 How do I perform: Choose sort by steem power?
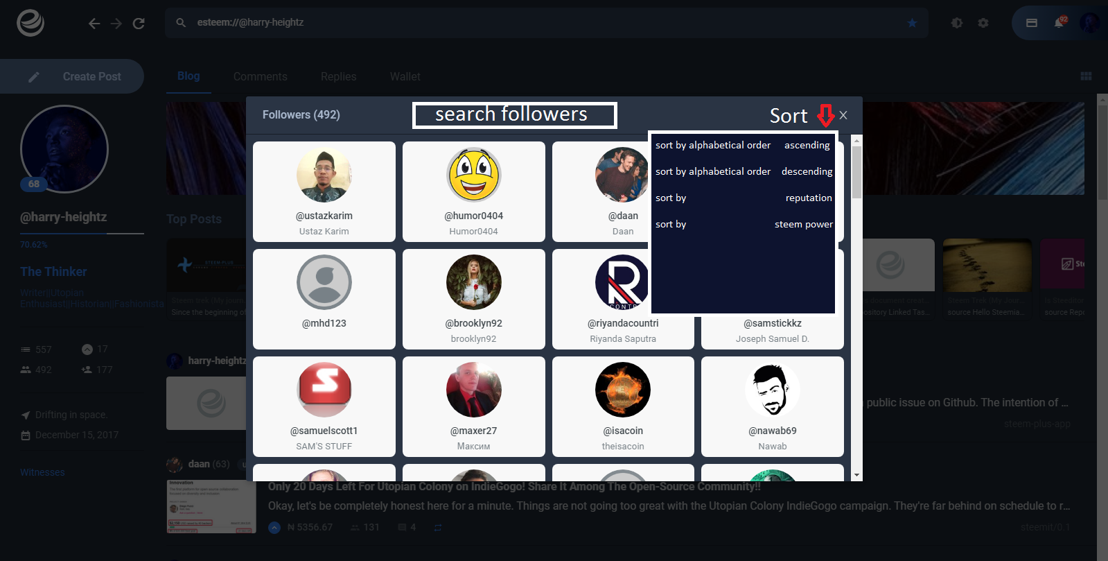pos(743,224)
